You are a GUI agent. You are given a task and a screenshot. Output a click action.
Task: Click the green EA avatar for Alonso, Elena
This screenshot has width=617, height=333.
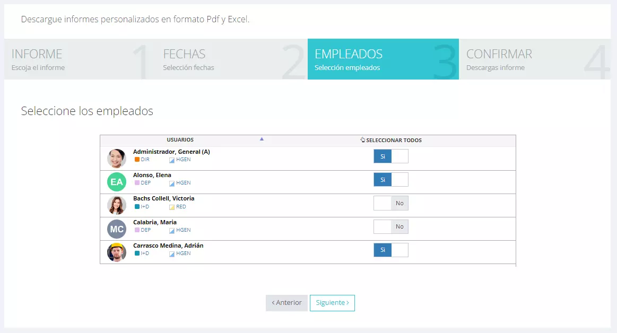click(117, 182)
